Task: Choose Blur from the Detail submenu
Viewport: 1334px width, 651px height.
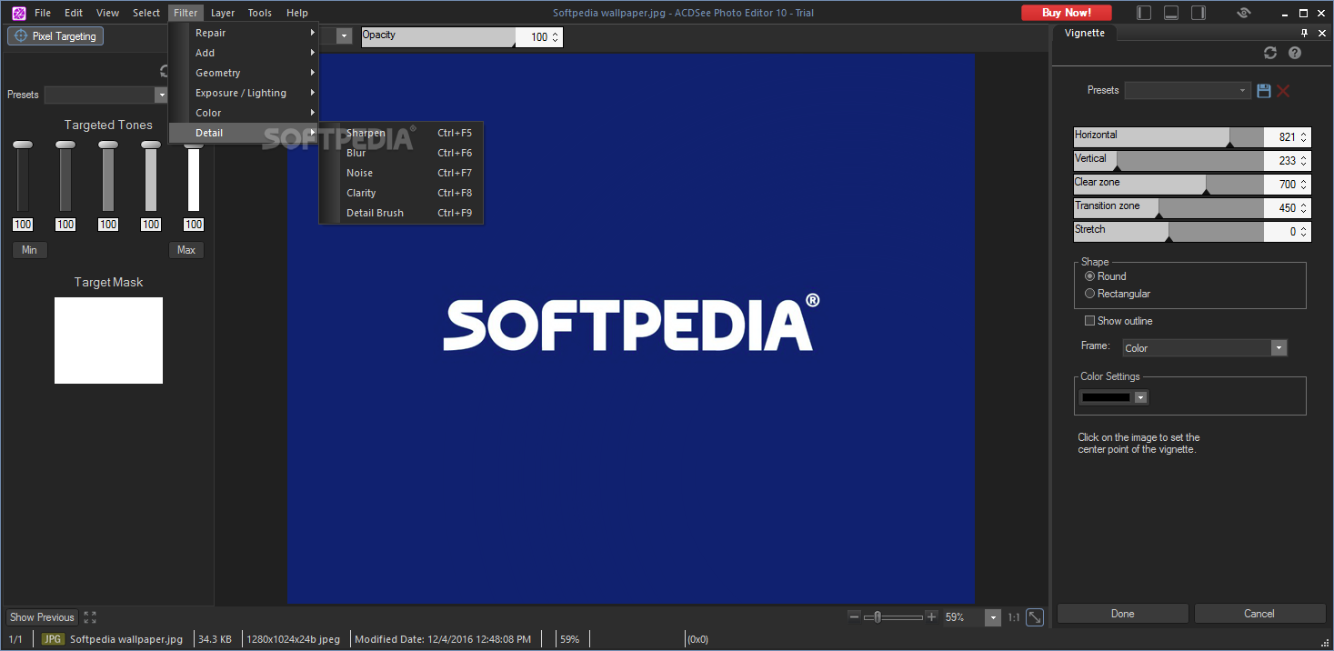Action: pos(401,153)
